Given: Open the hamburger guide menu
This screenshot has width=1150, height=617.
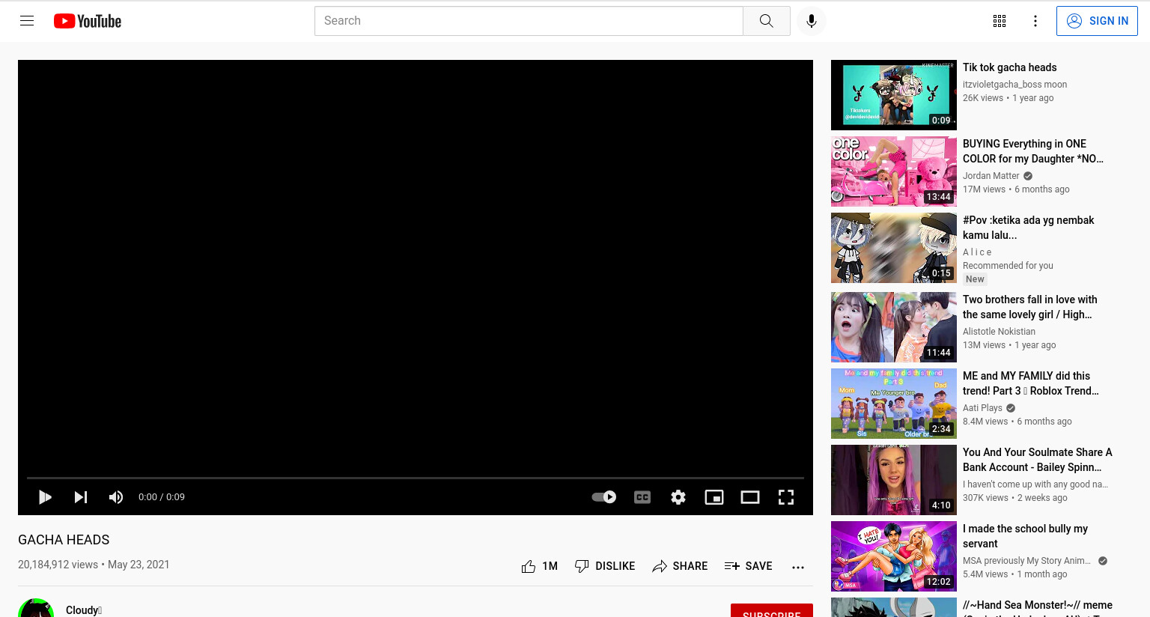Looking at the screenshot, I should pos(27,21).
